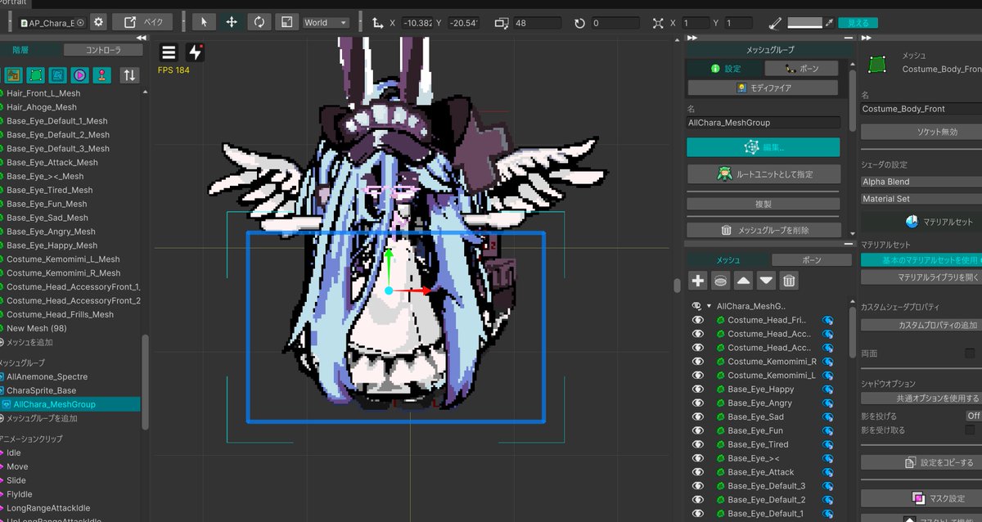This screenshot has height=522, width=982.
Task: Activate the Rotate gizmo tool
Action: 259,22
